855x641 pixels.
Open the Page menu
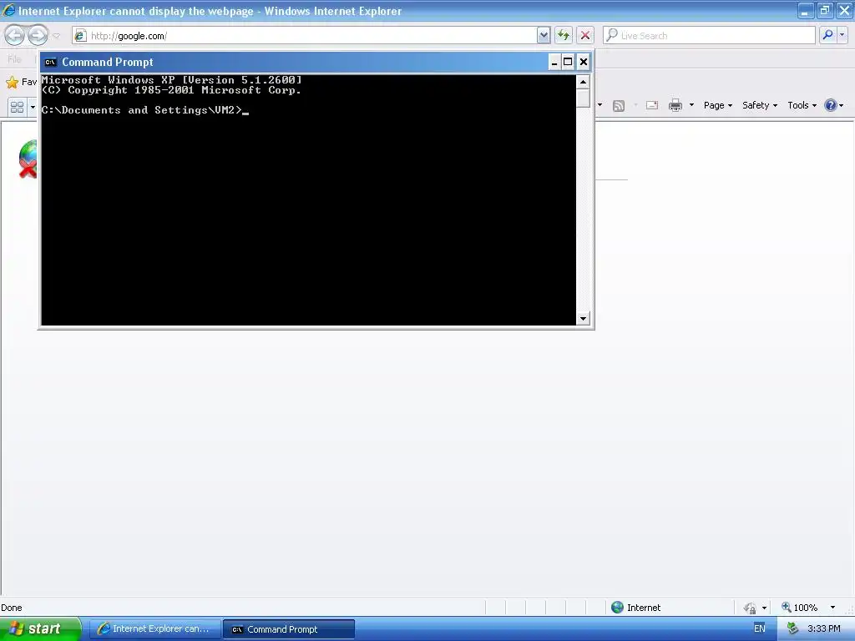point(717,105)
